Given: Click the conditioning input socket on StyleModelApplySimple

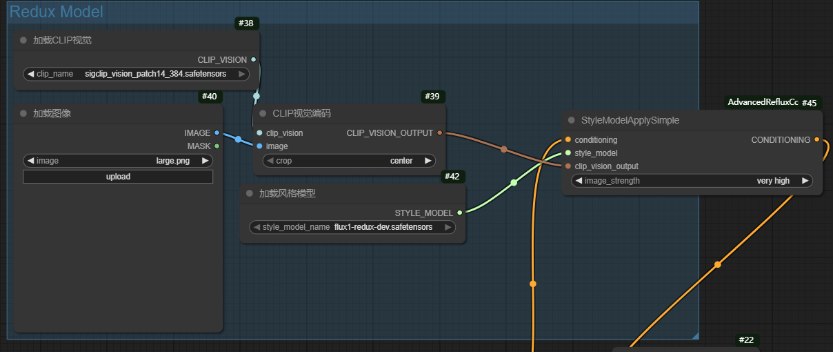Looking at the screenshot, I should tap(568, 140).
